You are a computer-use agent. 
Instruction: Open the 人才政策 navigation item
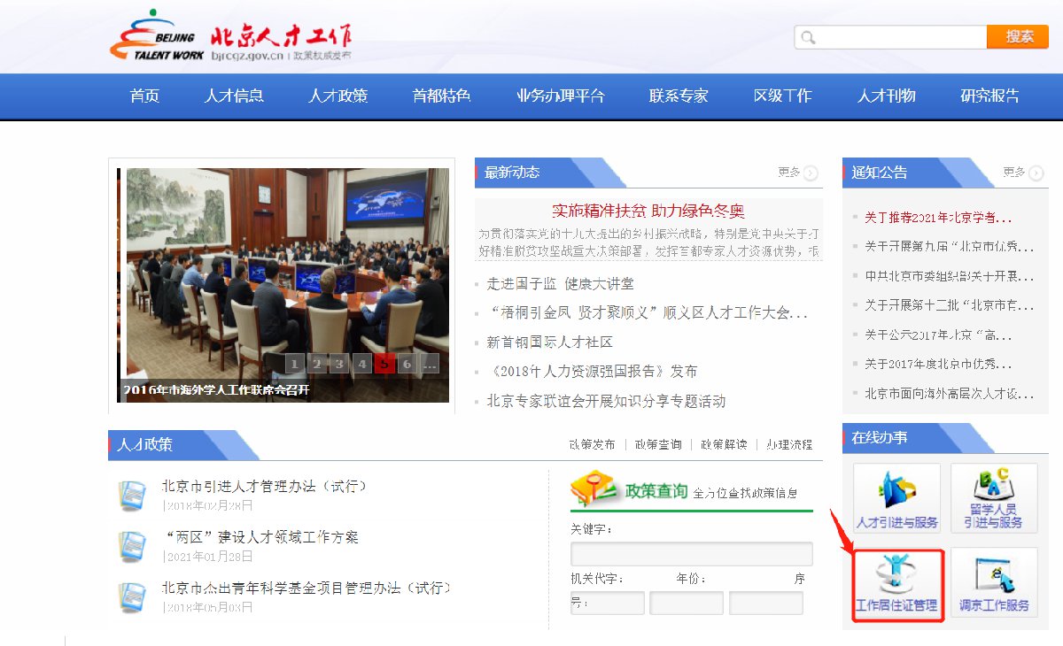338,96
